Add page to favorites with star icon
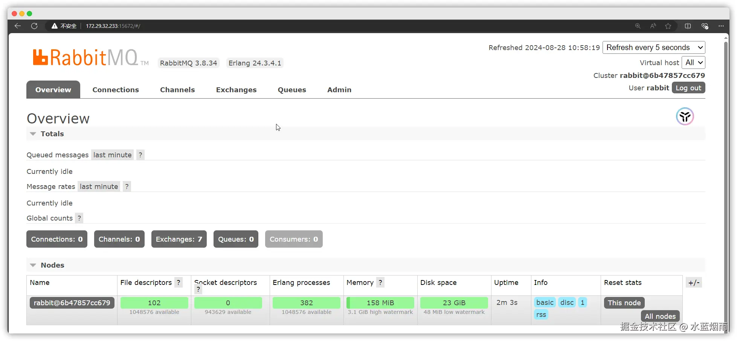737x341 pixels. tap(668, 26)
